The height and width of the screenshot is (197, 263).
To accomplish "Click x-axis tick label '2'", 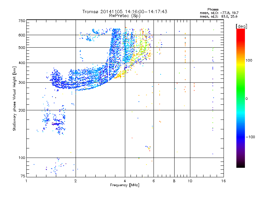I will tap(76, 181).
